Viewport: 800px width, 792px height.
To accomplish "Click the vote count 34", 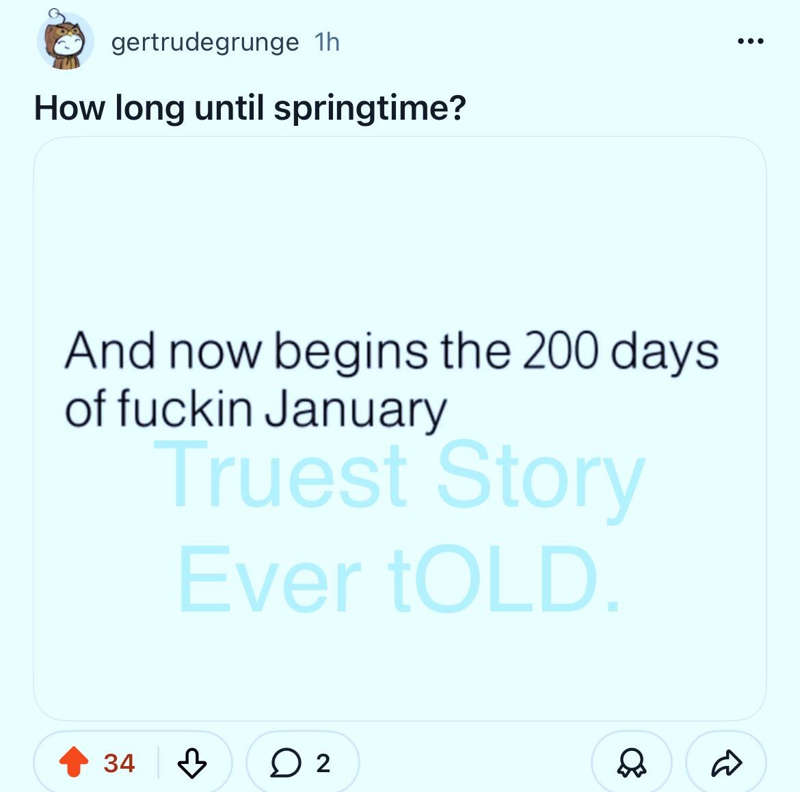I will (119, 763).
